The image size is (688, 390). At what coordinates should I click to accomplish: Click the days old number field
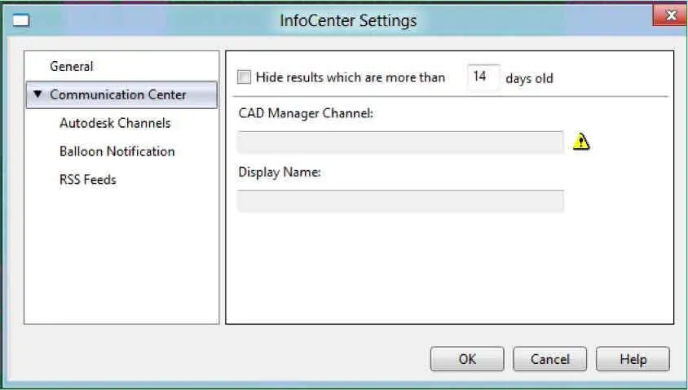[483, 77]
